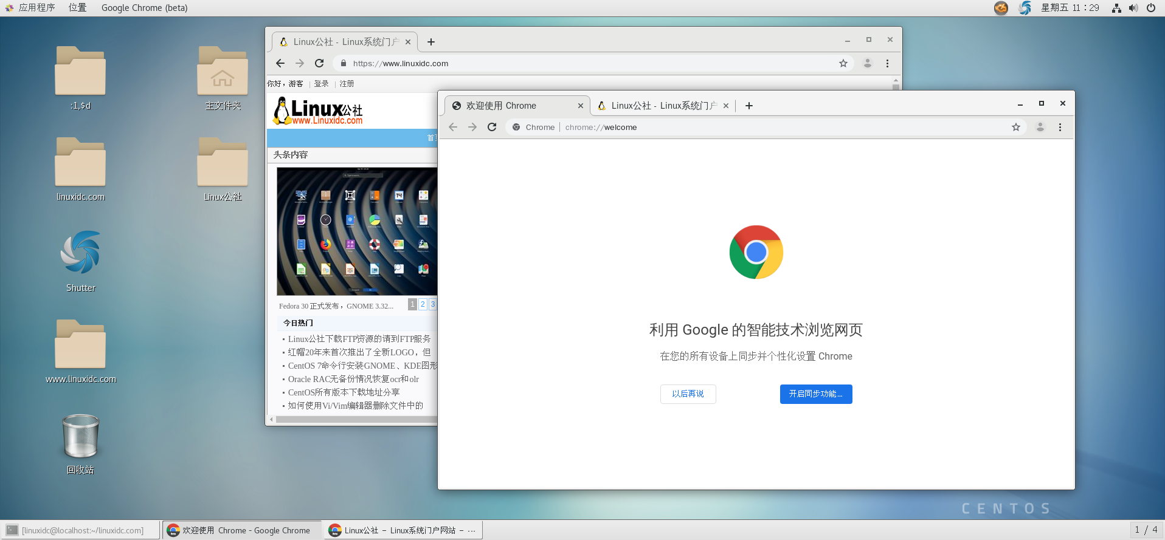Open CentOS所有版本下载地址分享 link
This screenshot has height=540, width=1165.
coord(344,392)
